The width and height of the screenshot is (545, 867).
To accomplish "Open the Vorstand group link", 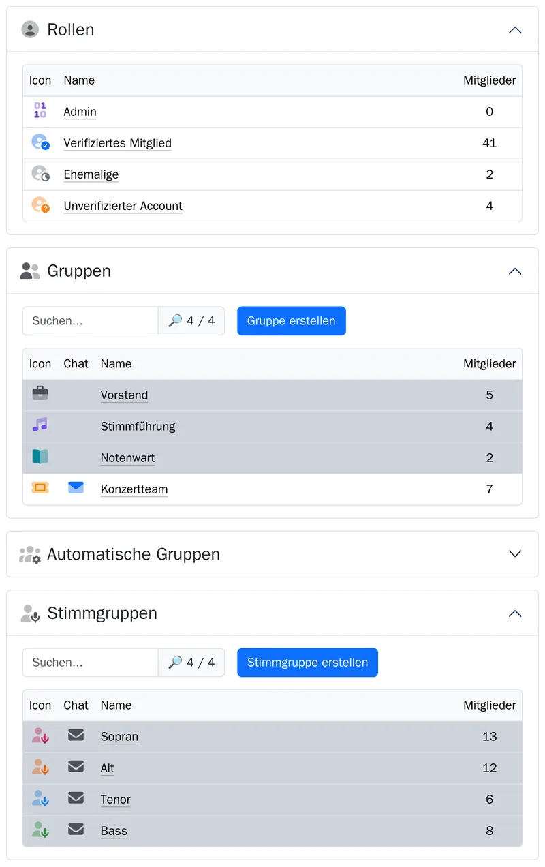I will [124, 395].
